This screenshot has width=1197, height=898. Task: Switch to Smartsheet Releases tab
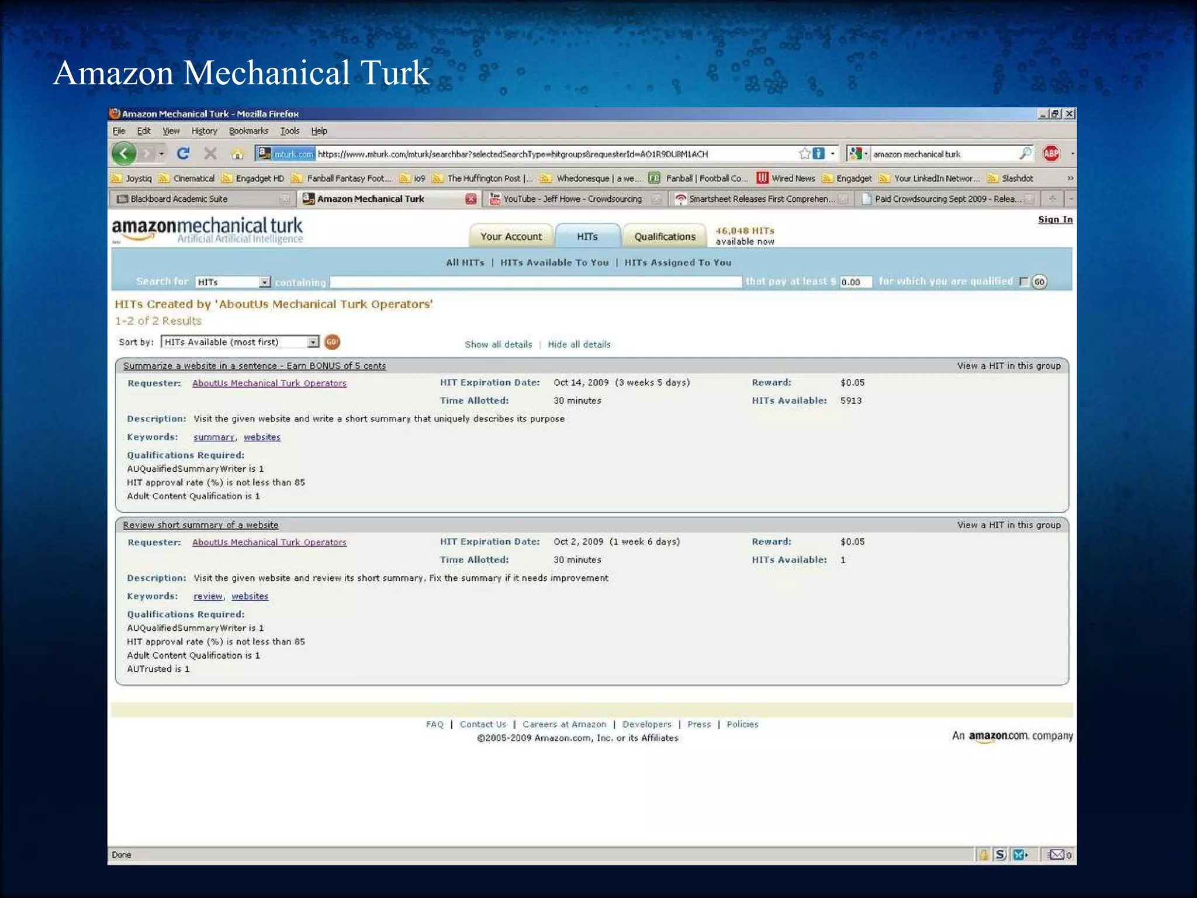(760, 199)
